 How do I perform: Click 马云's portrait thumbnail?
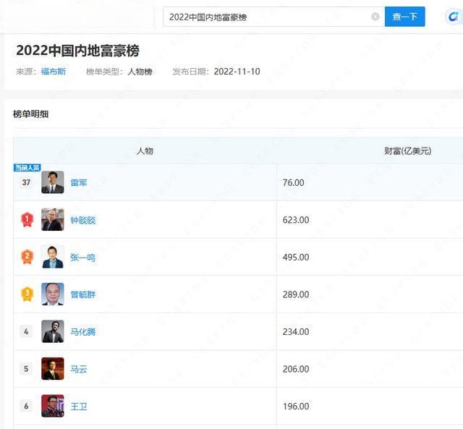[53, 369]
